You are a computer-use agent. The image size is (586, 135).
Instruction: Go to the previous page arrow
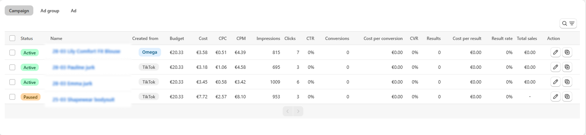[x=288, y=111]
